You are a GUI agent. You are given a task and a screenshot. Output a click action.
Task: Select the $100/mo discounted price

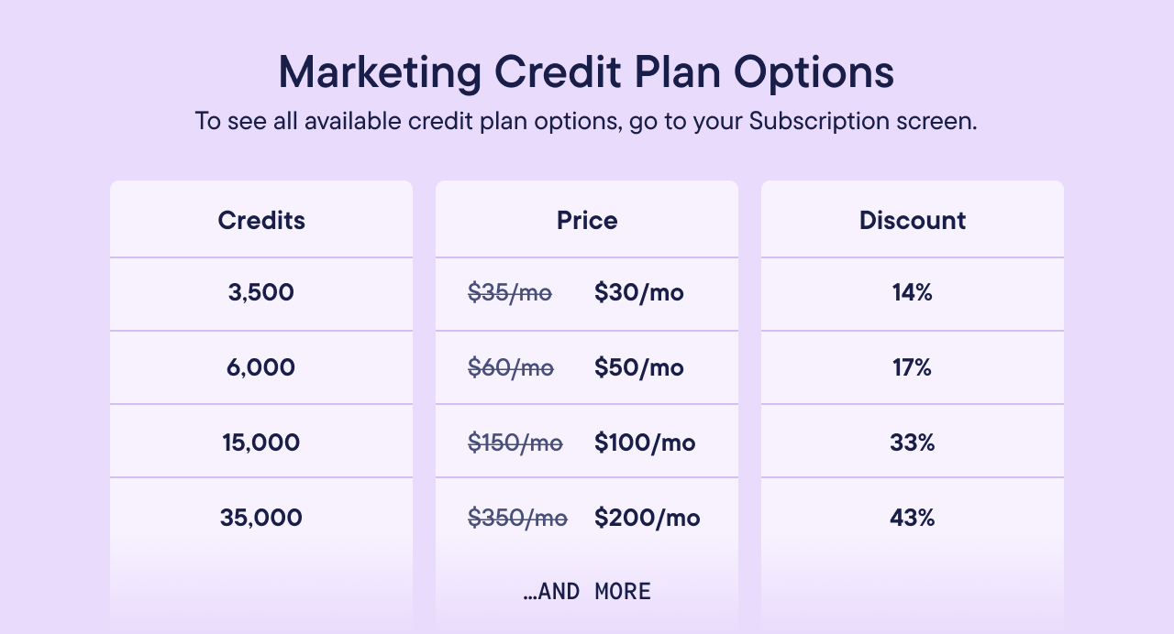[645, 443]
